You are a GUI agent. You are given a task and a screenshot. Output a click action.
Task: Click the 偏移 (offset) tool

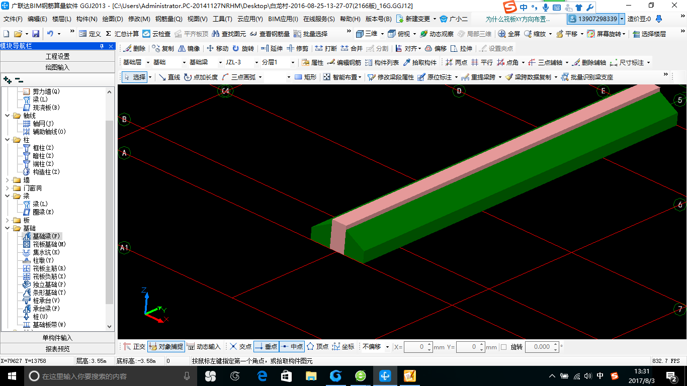[436, 49]
